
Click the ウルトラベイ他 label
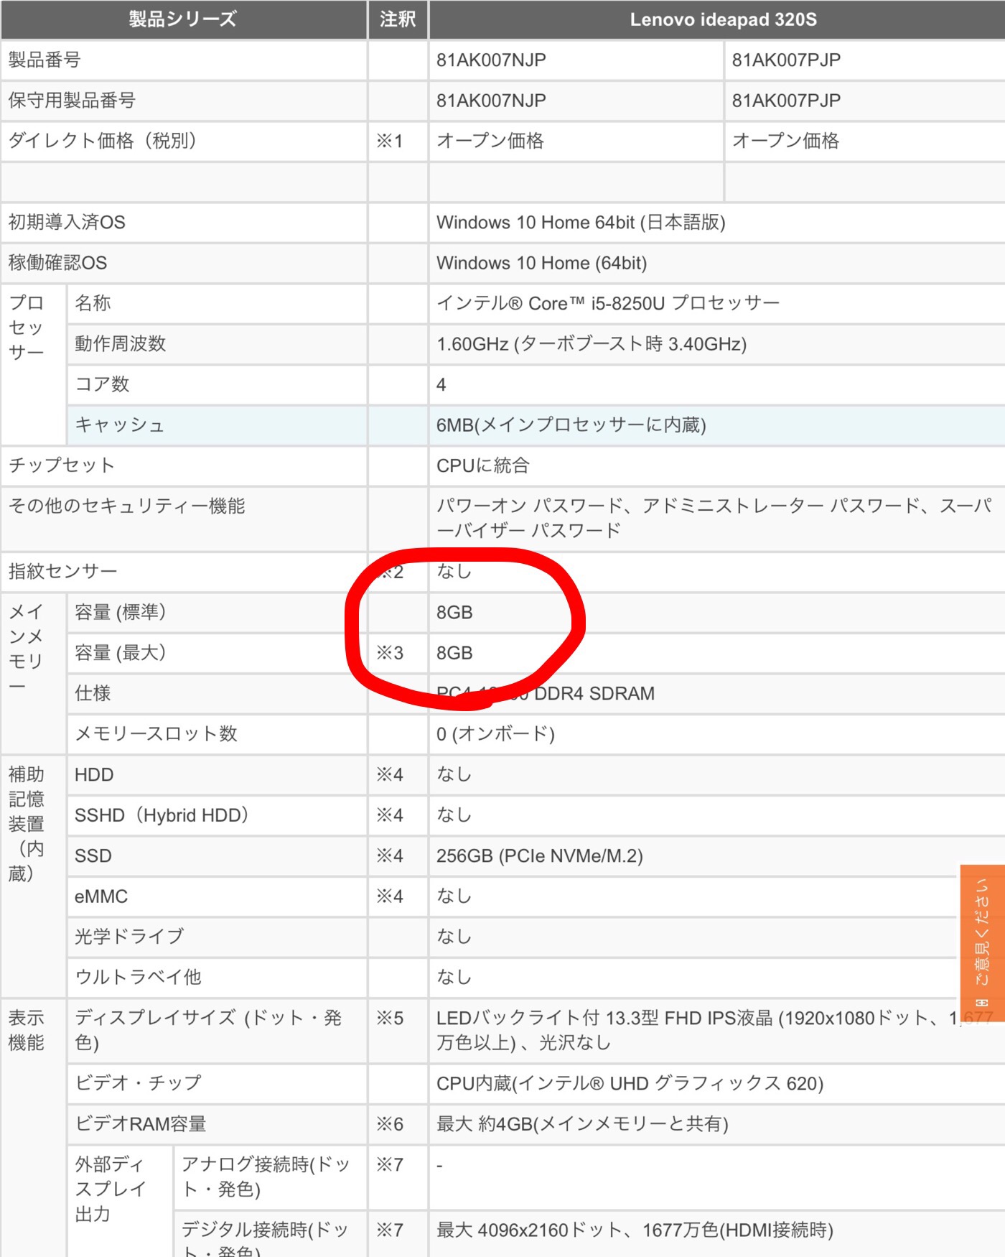tap(138, 978)
